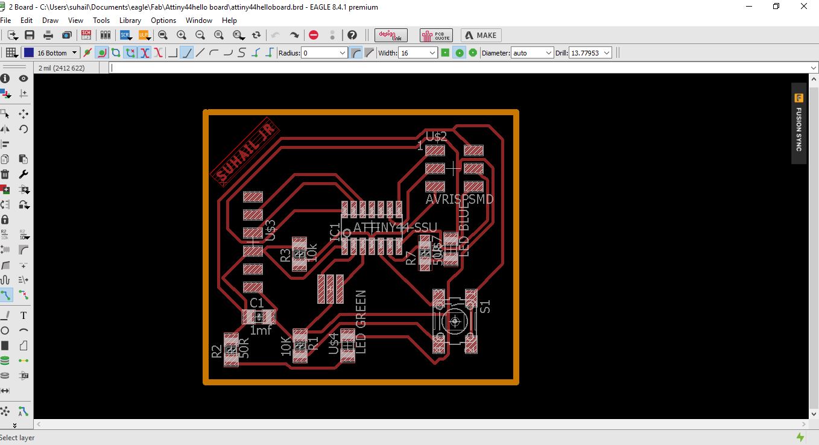The width and height of the screenshot is (819, 445).
Task: Select the Arc drawing tool
Action: pyautogui.click(x=24, y=330)
